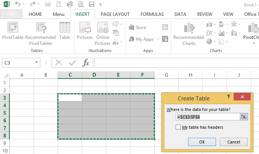Click the People Graph app icon
259x154 pixels.
(x=165, y=39)
